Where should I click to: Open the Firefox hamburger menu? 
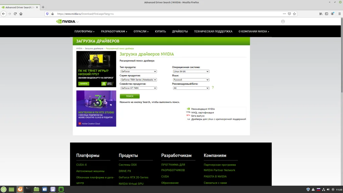(340, 14)
